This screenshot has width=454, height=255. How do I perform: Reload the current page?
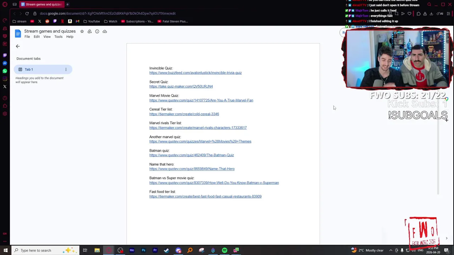(x=27, y=13)
